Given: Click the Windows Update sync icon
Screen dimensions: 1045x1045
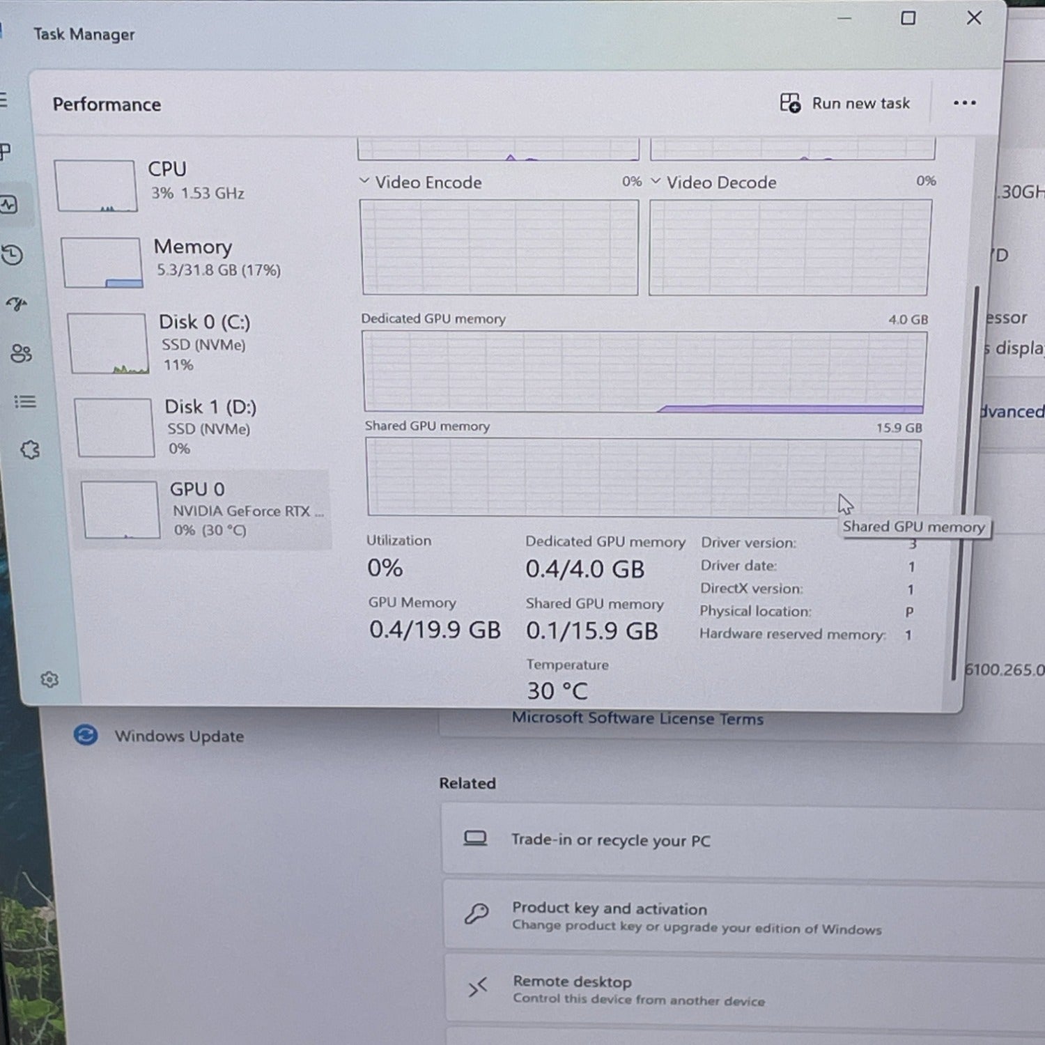Looking at the screenshot, I should click(86, 735).
